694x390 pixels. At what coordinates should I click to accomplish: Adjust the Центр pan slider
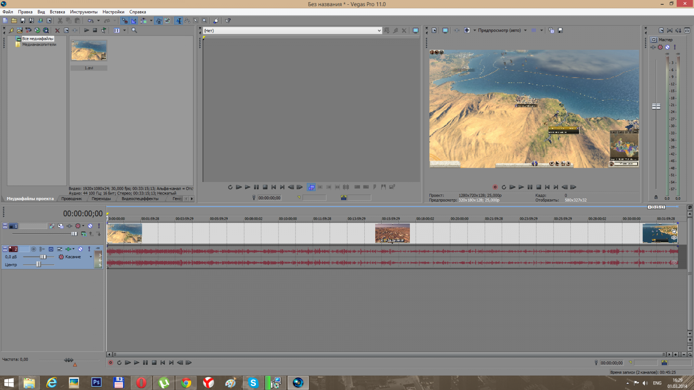39,264
